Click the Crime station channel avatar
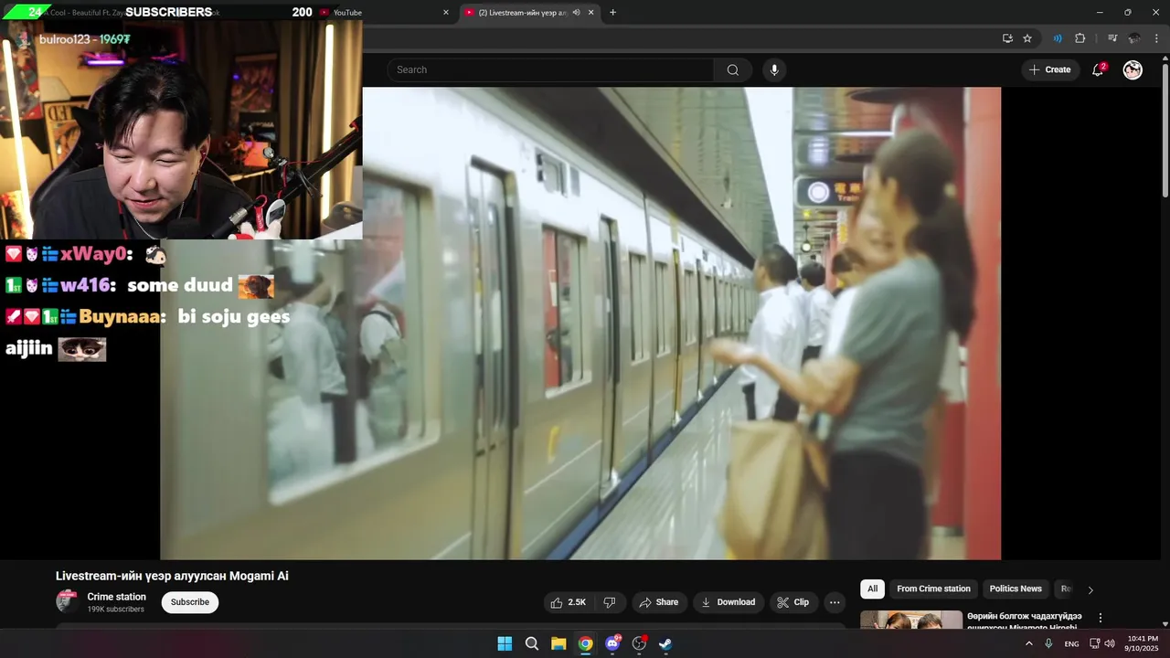Viewport: 1170px width, 658px height. tap(68, 601)
